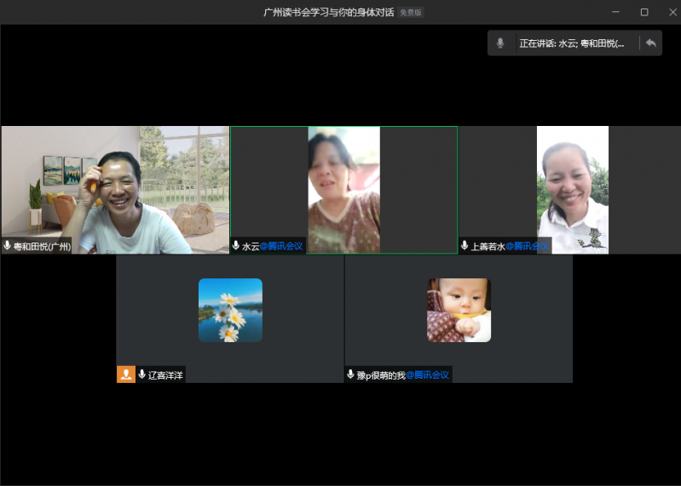Select the 上善若水 video feed
Screen dimensions: 681x486
tap(572, 187)
